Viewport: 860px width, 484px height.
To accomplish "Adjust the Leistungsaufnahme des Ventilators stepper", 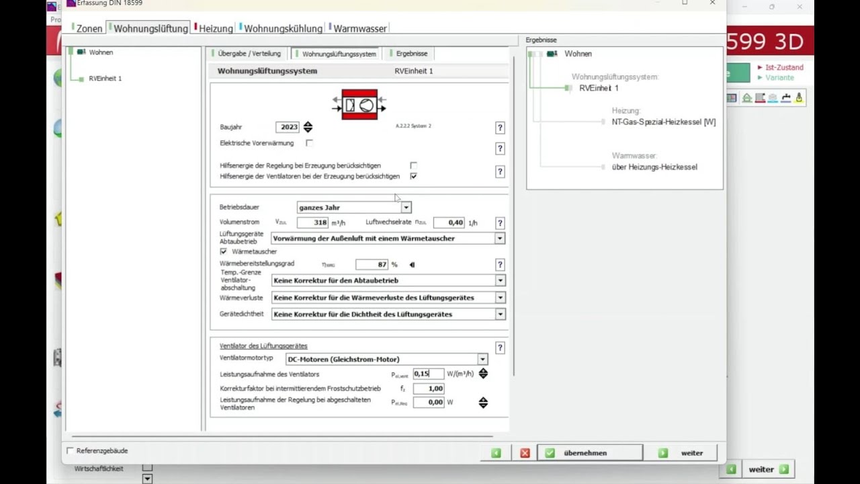I will point(483,374).
